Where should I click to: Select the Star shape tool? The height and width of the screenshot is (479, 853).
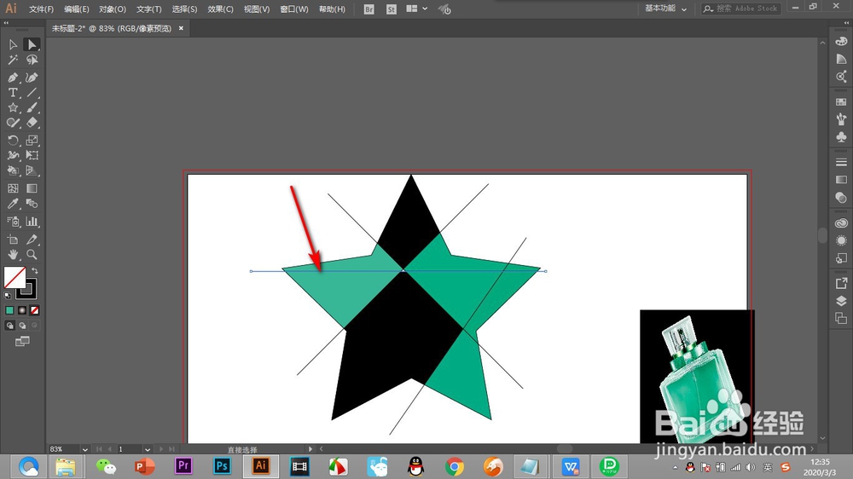[13, 107]
